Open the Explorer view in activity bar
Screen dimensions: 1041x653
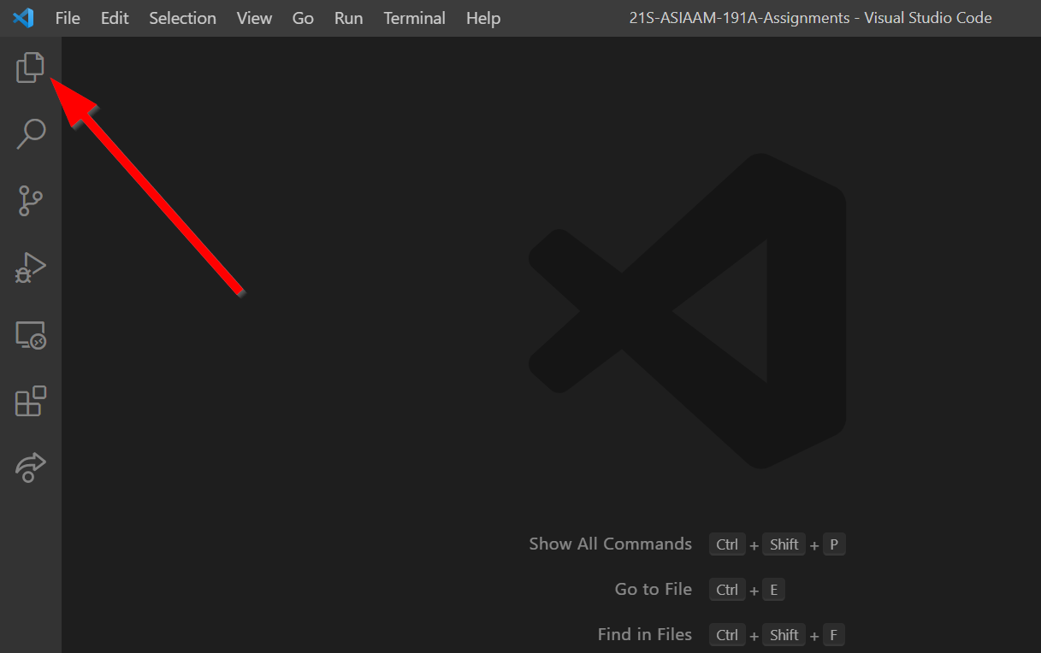(30, 68)
